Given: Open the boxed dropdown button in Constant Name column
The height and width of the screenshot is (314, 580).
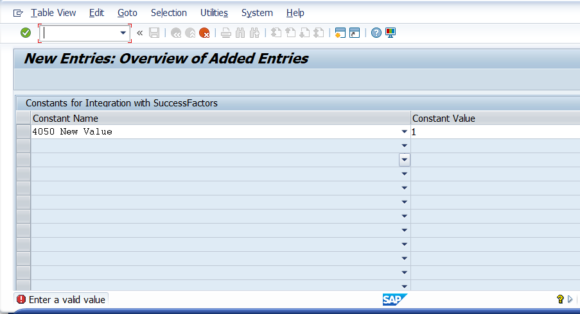Looking at the screenshot, I should (404, 160).
